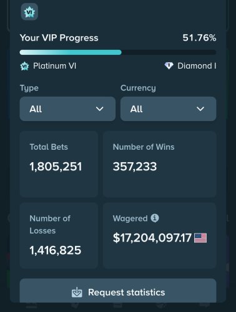
Task: Open the Currency dropdown
Action: tap(168, 109)
